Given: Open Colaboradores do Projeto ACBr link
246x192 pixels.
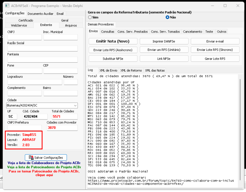Looking at the screenshot, I should tap(44, 163).
